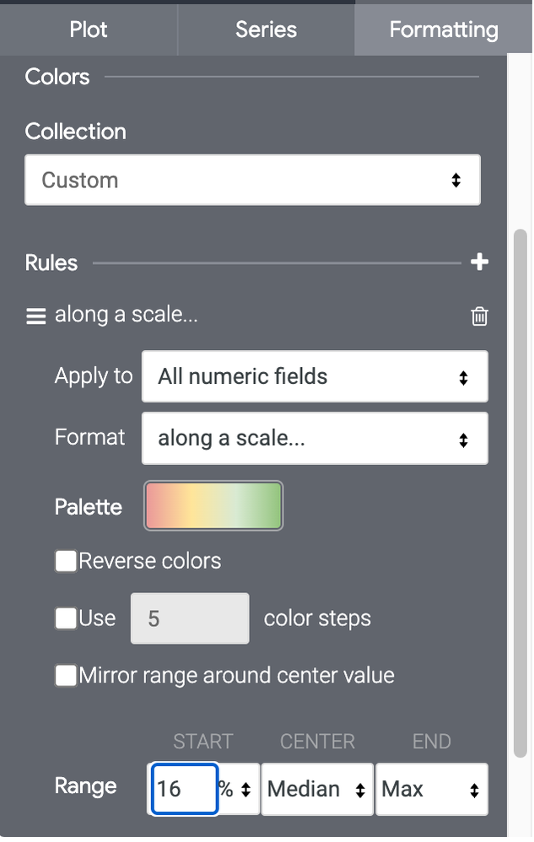This screenshot has height=842, width=534.
Task: Open the red-yellow-green palette swatch
Action: point(213,506)
